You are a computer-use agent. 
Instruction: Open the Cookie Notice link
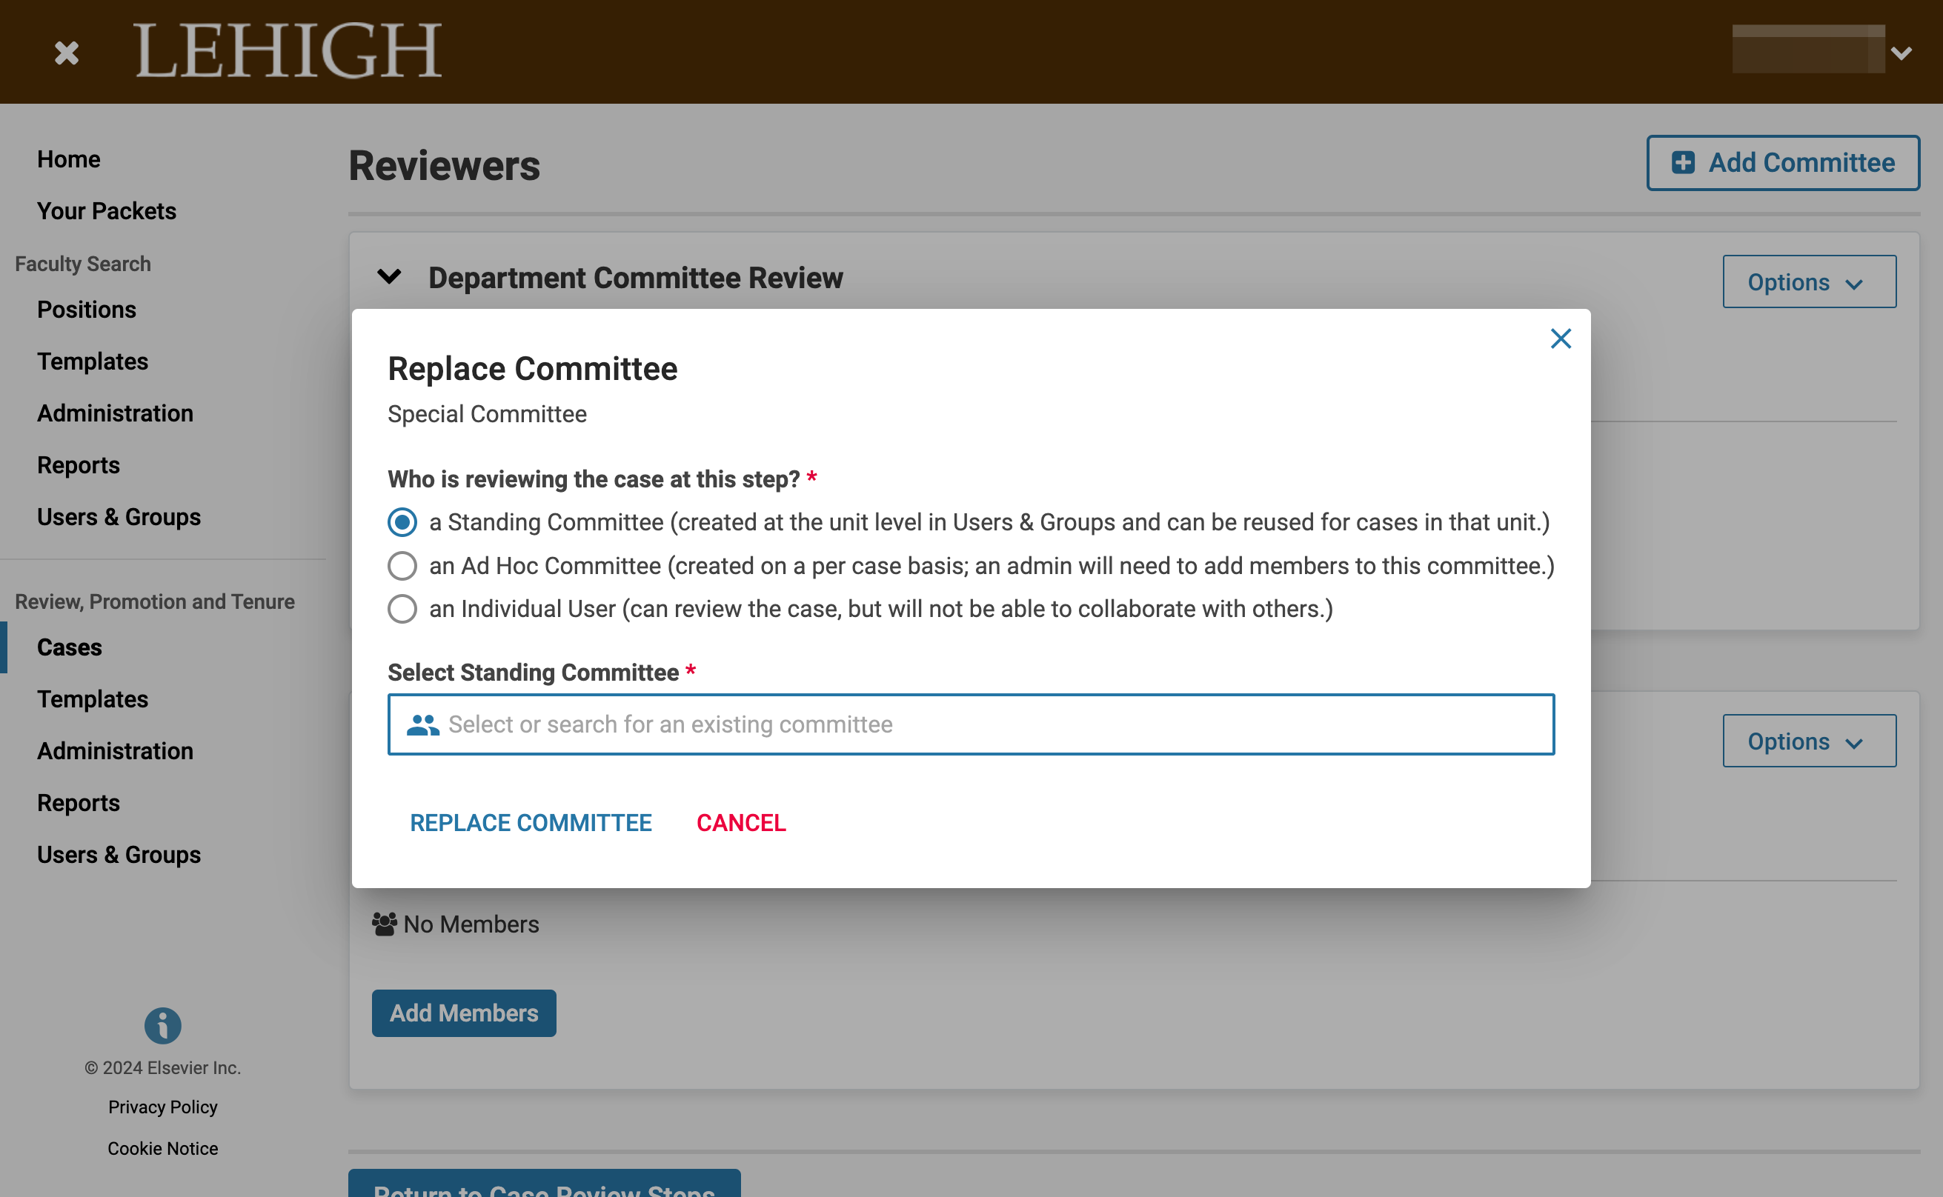(162, 1149)
